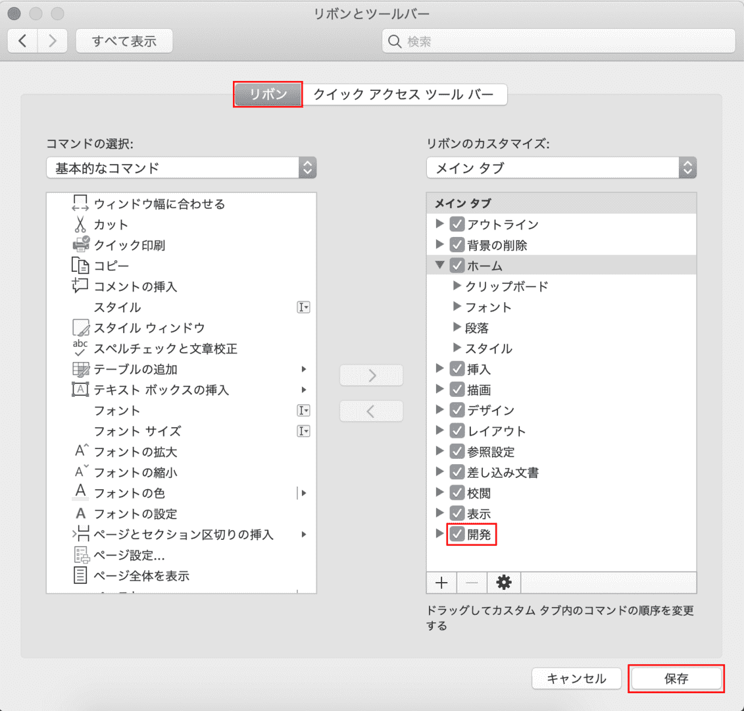
Task: Toggle the ホーム tab checkbox
Action: click(x=457, y=265)
